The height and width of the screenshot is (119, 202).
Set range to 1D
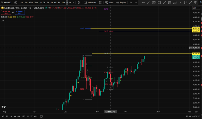click(3, 116)
